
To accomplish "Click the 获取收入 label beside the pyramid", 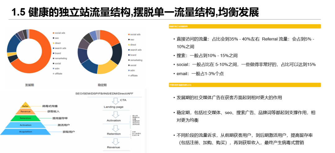I will click(53, 111).
